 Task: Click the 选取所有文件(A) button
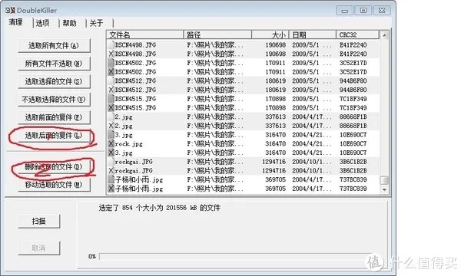click(x=54, y=46)
